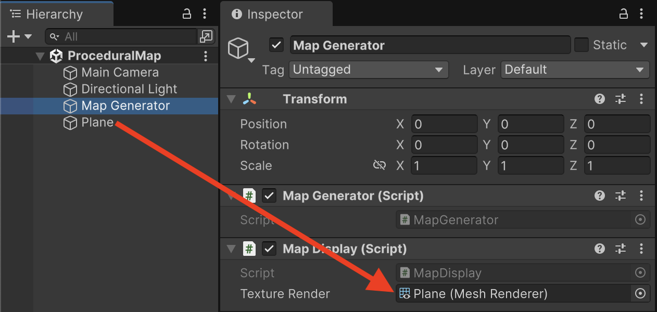
Task: Disable the Map Display script checkbox
Action: point(269,249)
